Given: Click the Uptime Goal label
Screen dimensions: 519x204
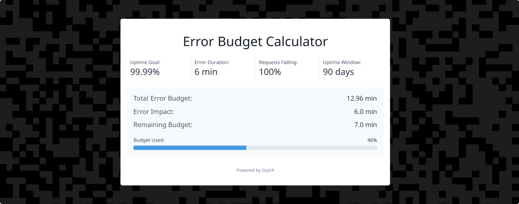Looking at the screenshot, I should coord(145,63).
